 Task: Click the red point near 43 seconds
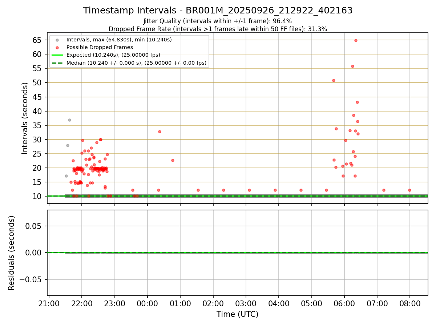click(357, 102)
